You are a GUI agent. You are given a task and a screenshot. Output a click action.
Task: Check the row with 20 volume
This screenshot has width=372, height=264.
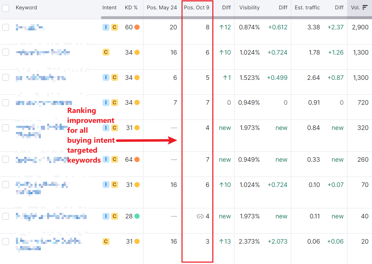(6, 242)
